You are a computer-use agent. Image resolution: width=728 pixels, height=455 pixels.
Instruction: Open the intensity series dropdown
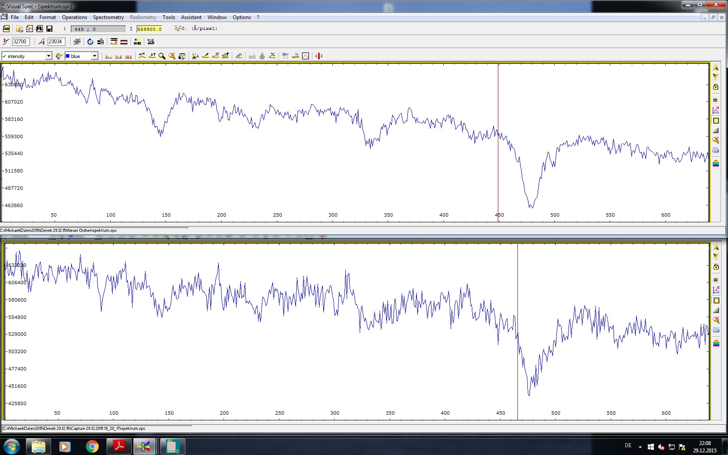(49, 56)
